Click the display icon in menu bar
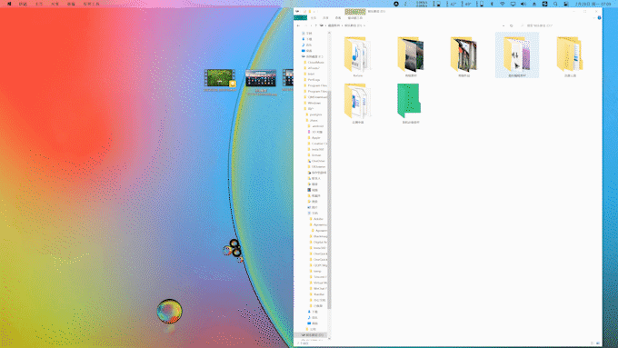 click(513, 4)
